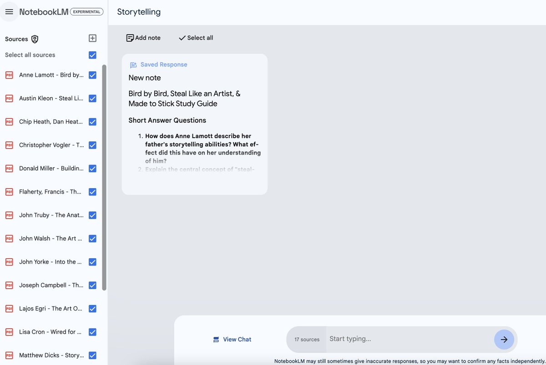Submit message with the arrow send button
The height and width of the screenshot is (365, 546).
pos(504,340)
